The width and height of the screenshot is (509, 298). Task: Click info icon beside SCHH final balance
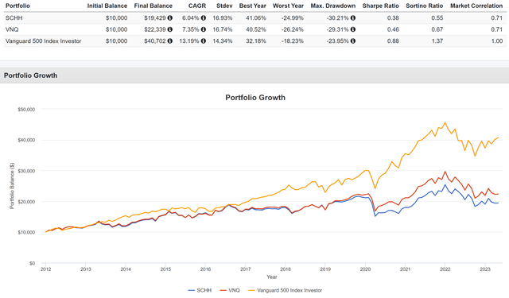pos(169,18)
